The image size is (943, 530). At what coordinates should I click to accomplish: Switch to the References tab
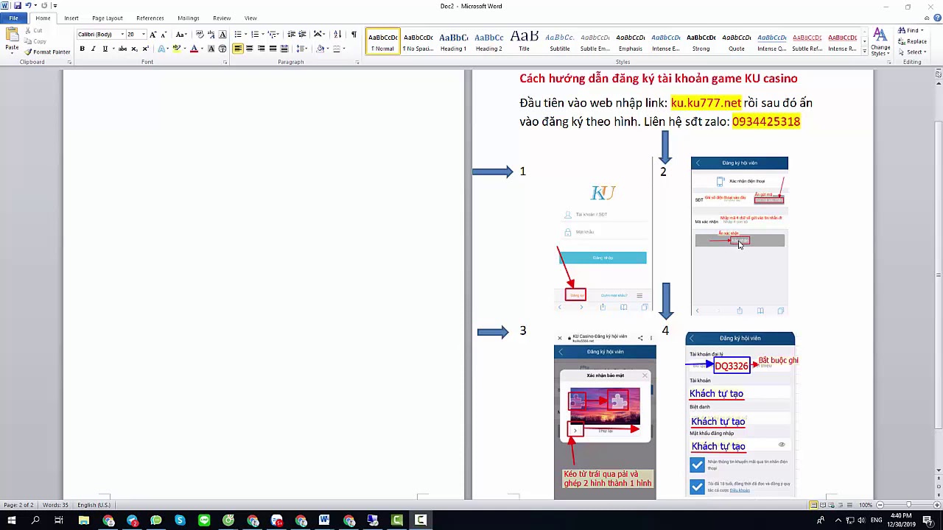pos(150,18)
